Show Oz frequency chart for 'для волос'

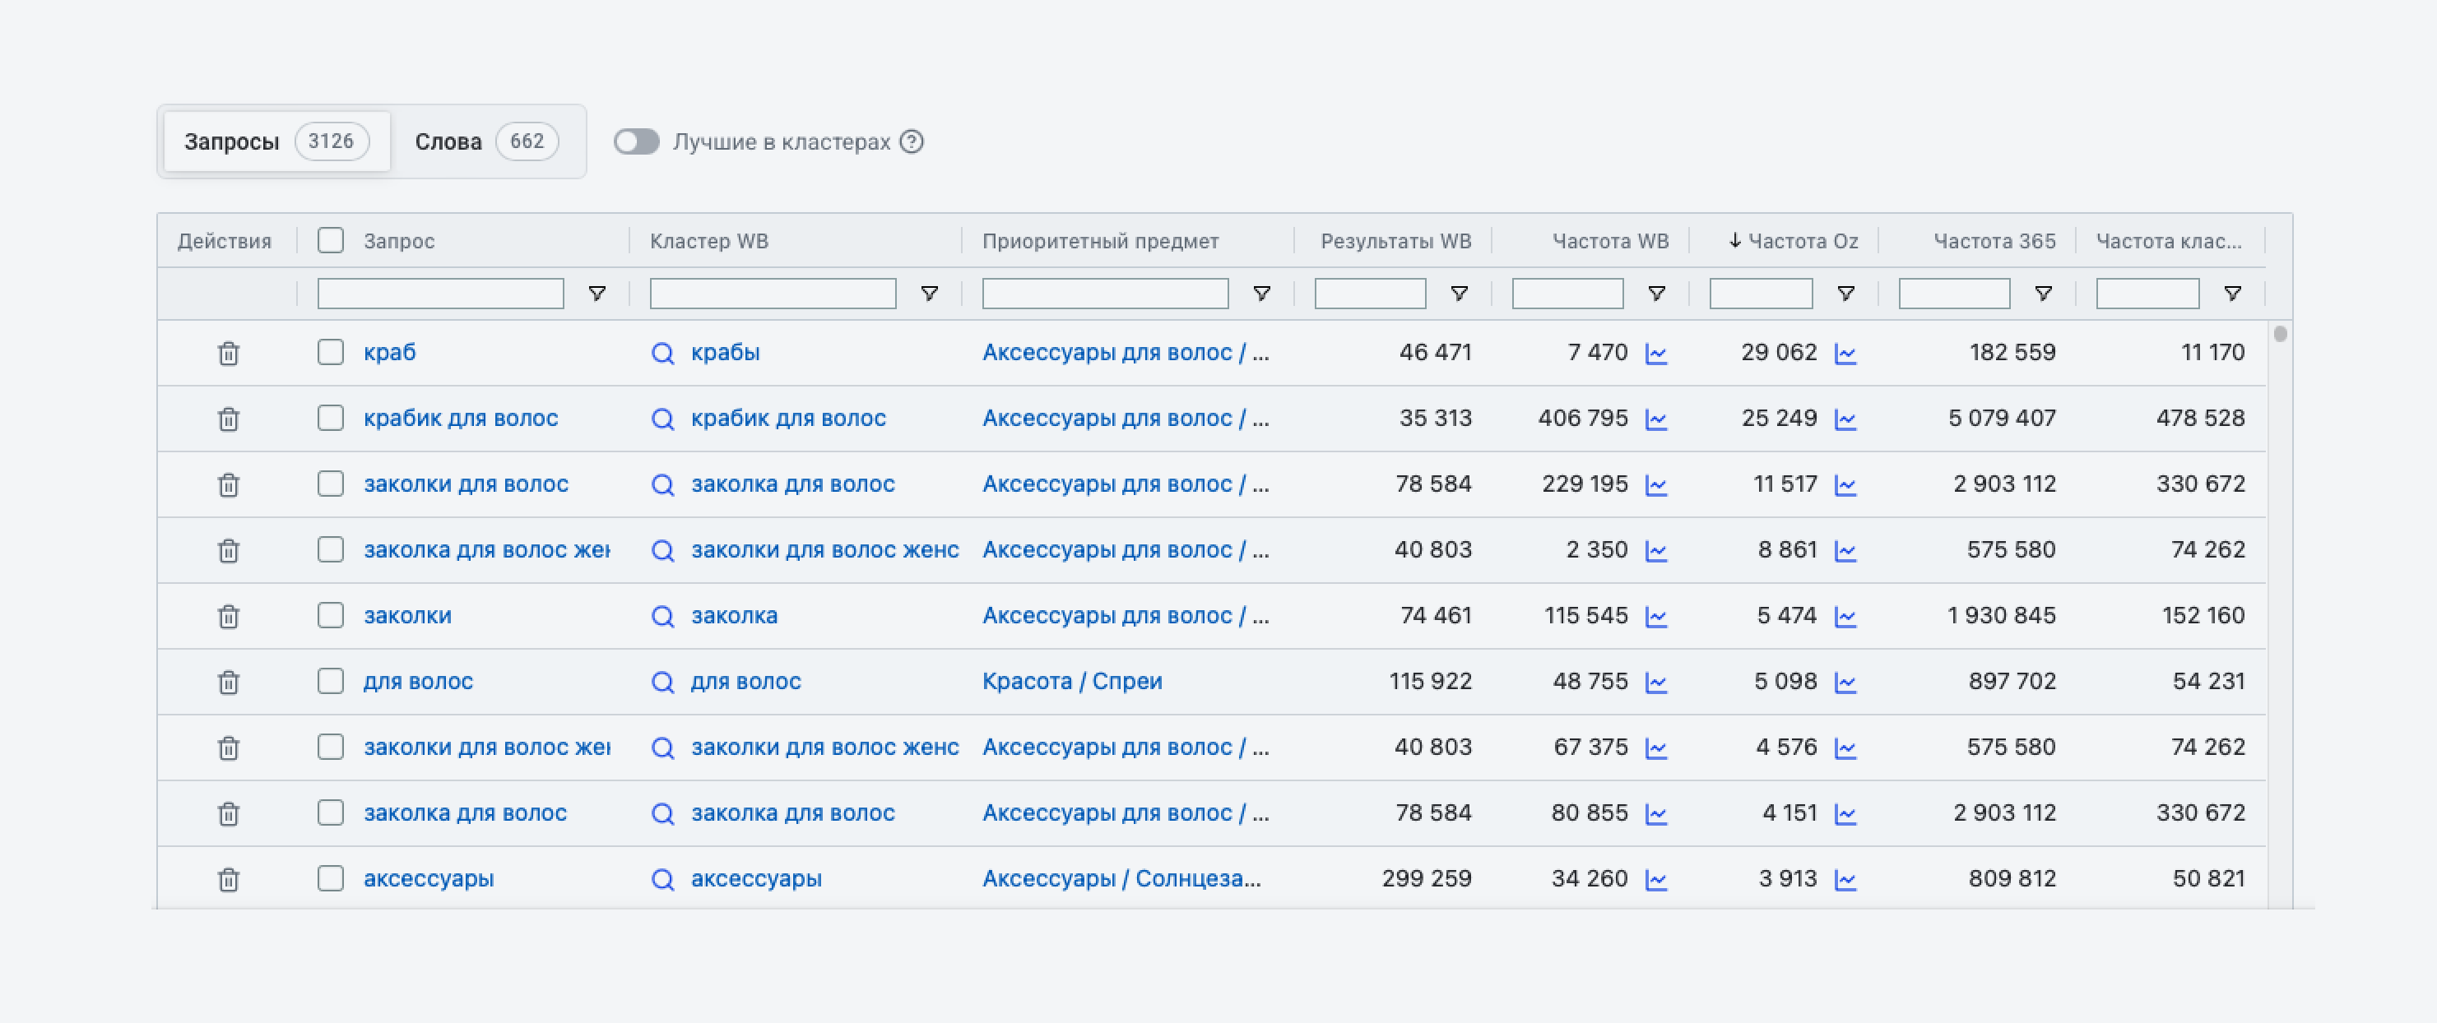pyautogui.click(x=1845, y=683)
